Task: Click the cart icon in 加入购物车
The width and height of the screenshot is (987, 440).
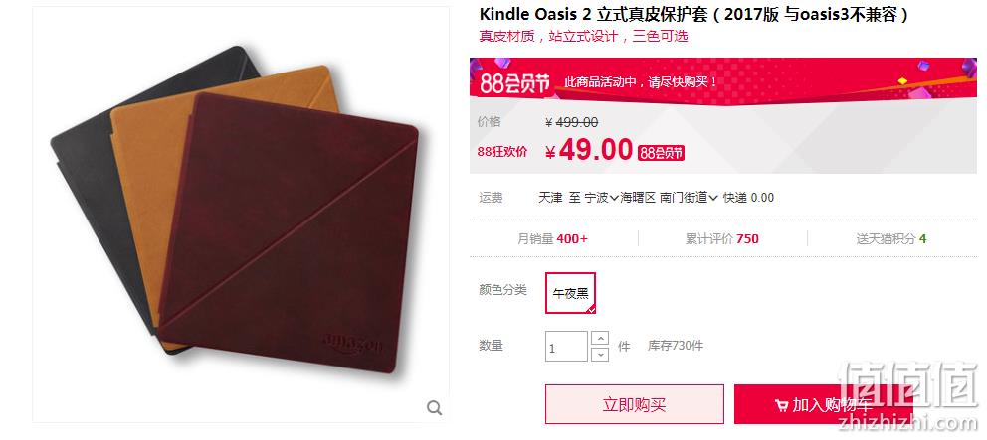Action: click(x=781, y=406)
